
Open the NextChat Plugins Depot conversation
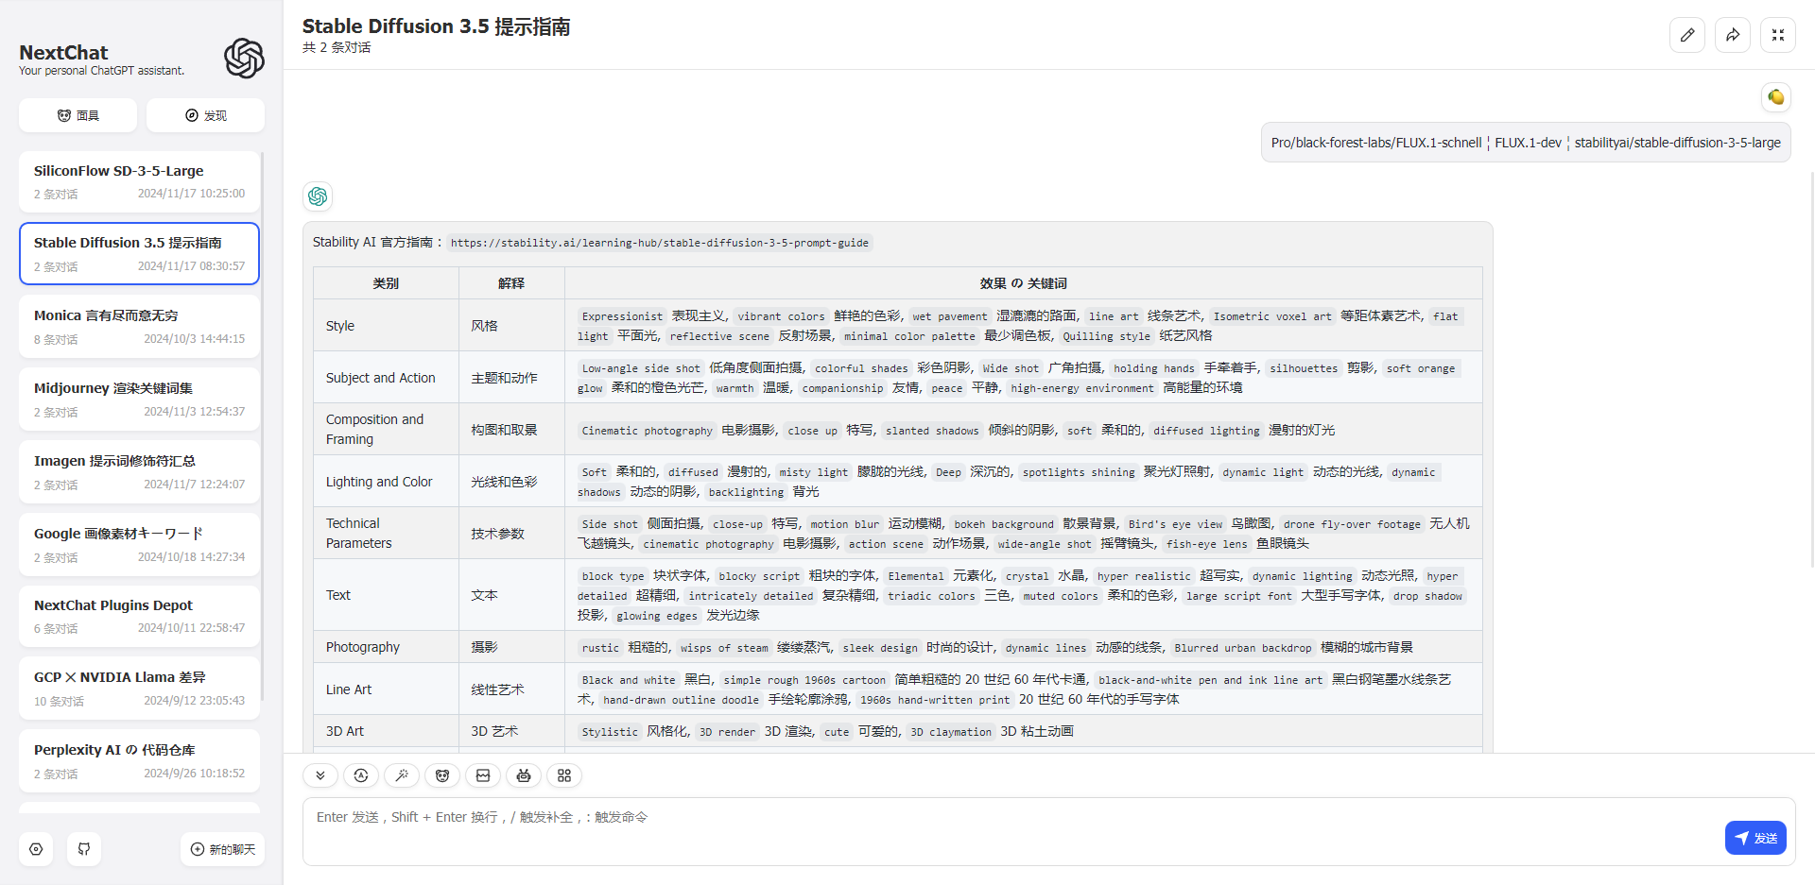pos(139,616)
